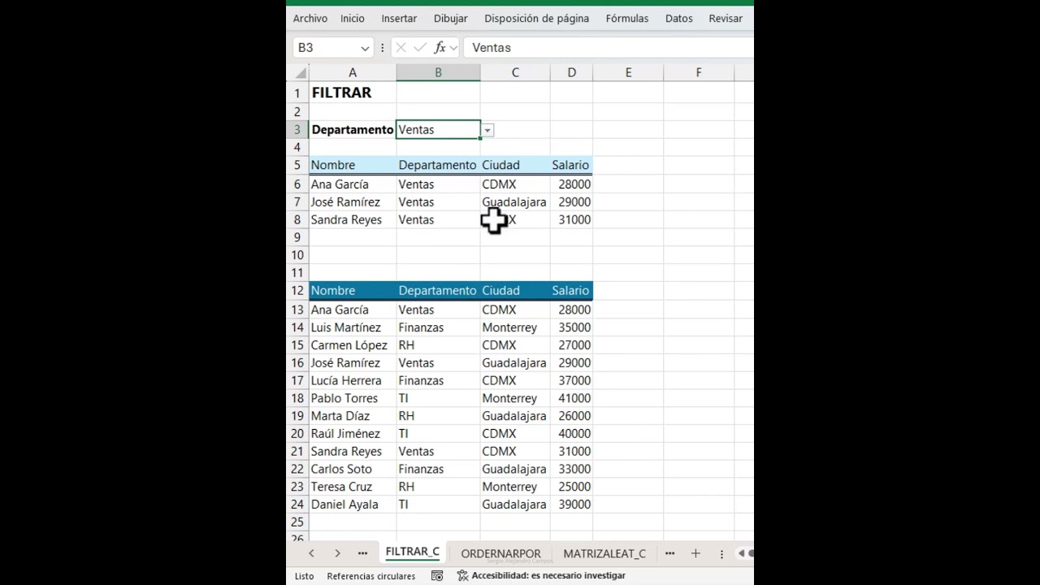The height and width of the screenshot is (585, 1040).
Task: Click the sheet tab bar vertical dots
Action: pyautogui.click(x=721, y=553)
